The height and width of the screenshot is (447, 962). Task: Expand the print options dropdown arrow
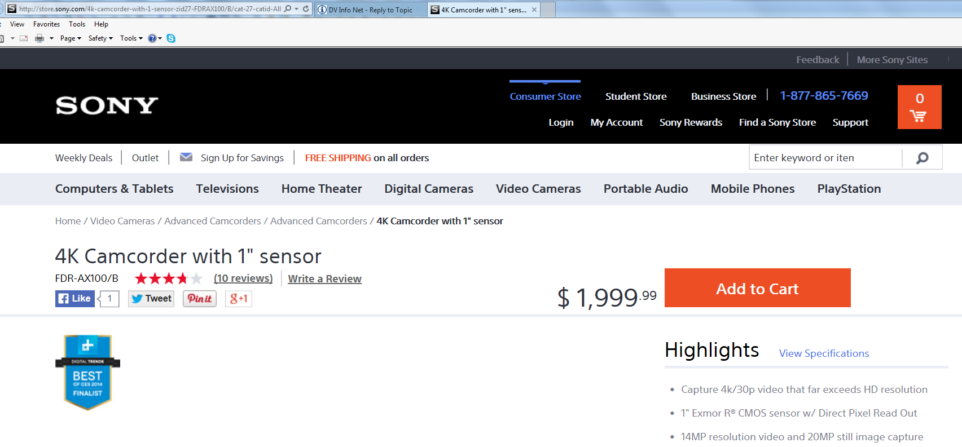(x=51, y=38)
